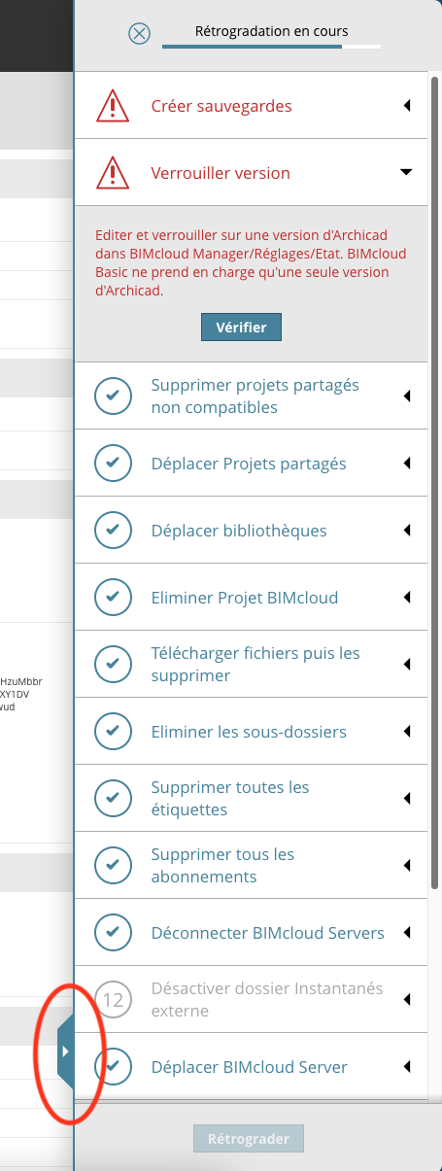Click the number 12 step circle icon
Image resolution: width=442 pixels, height=1171 pixels.
[x=114, y=999]
